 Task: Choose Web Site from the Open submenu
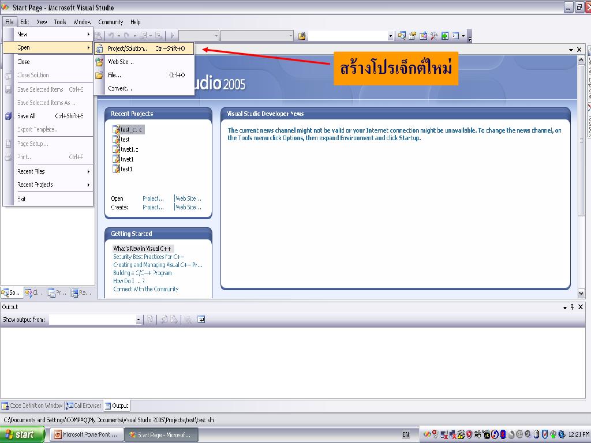pyautogui.click(x=144, y=62)
